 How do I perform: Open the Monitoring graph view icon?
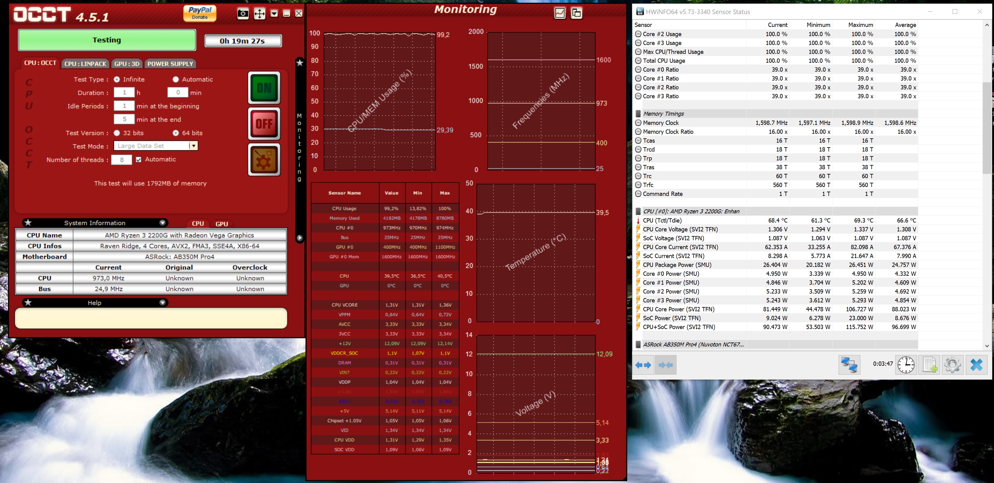pyautogui.click(x=560, y=13)
